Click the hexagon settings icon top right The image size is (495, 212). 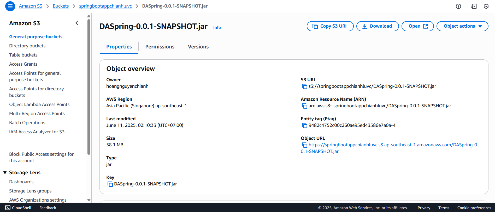(x=486, y=6)
